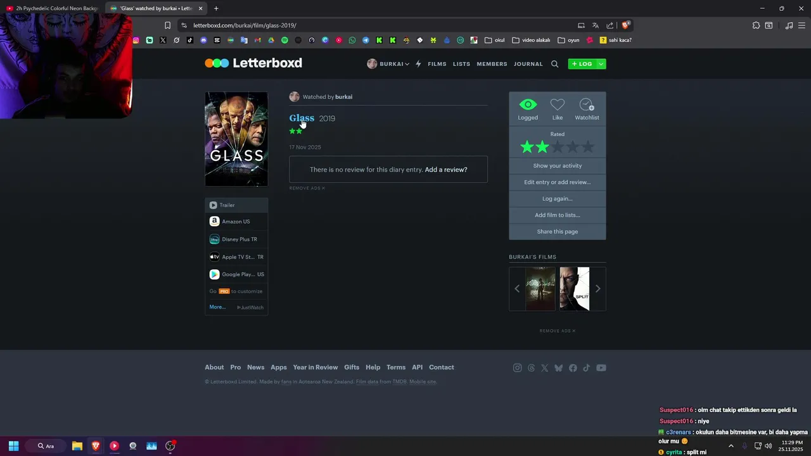Open the Windows Start menu
Viewport: 811px width, 456px height.
point(13,446)
